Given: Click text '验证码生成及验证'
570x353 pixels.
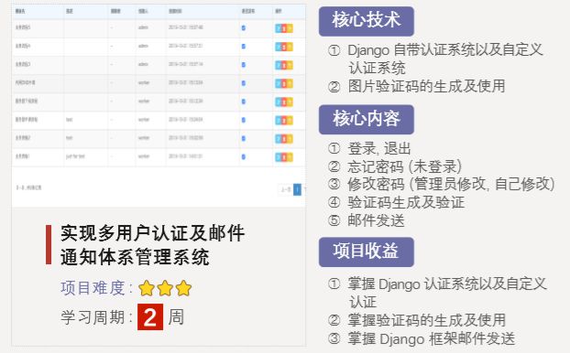Looking at the screenshot, I should pyautogui.click(x=406, y=202).
